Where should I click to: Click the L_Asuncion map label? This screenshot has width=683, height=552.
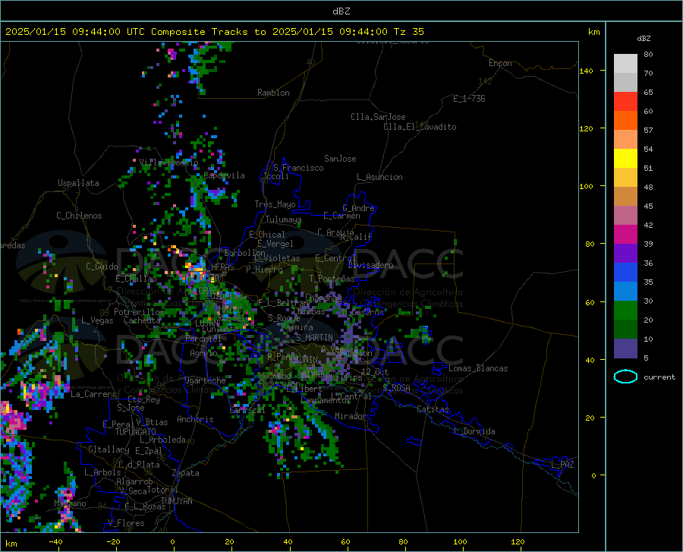click(x=379, y=177)
